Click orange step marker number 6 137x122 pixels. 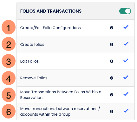pos(9,111)
